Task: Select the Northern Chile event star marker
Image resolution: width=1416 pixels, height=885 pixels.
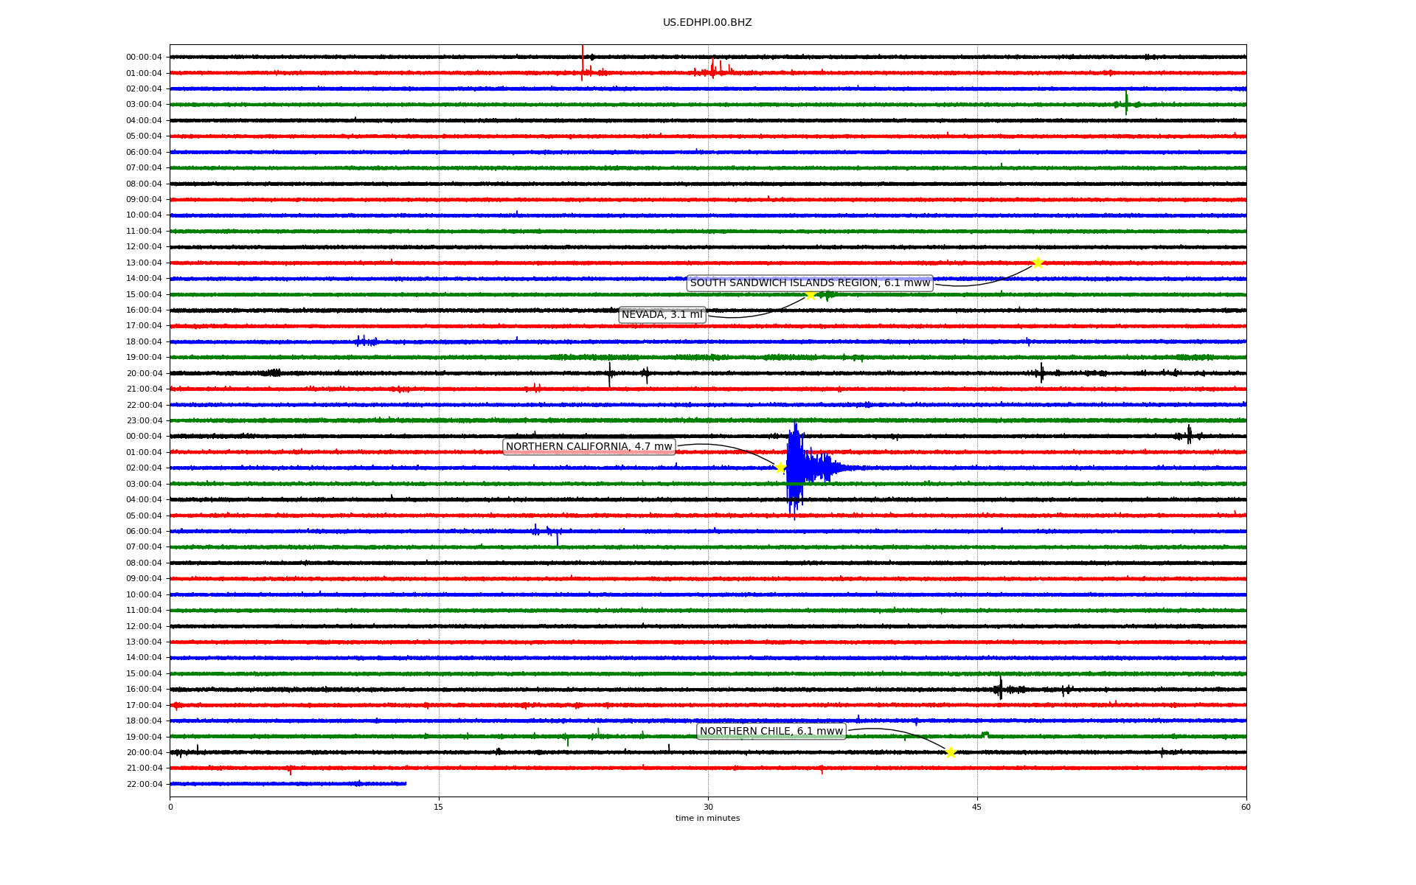Action: [951, 752]
